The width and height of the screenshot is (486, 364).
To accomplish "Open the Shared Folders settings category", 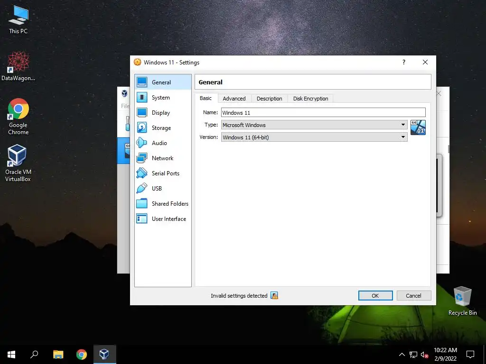I will tap(163, 204).
